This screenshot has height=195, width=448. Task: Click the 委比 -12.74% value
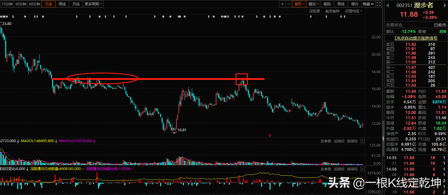[x=408, y=31]
